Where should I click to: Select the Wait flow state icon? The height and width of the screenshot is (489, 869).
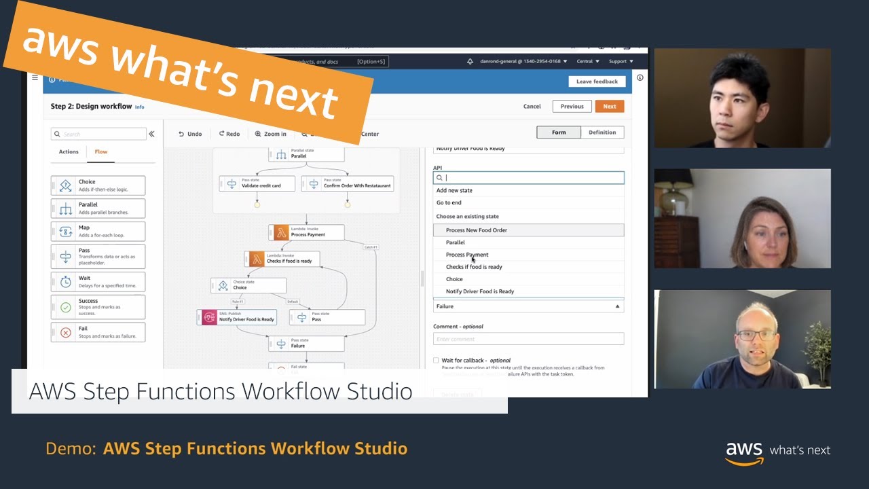[66, 281]
